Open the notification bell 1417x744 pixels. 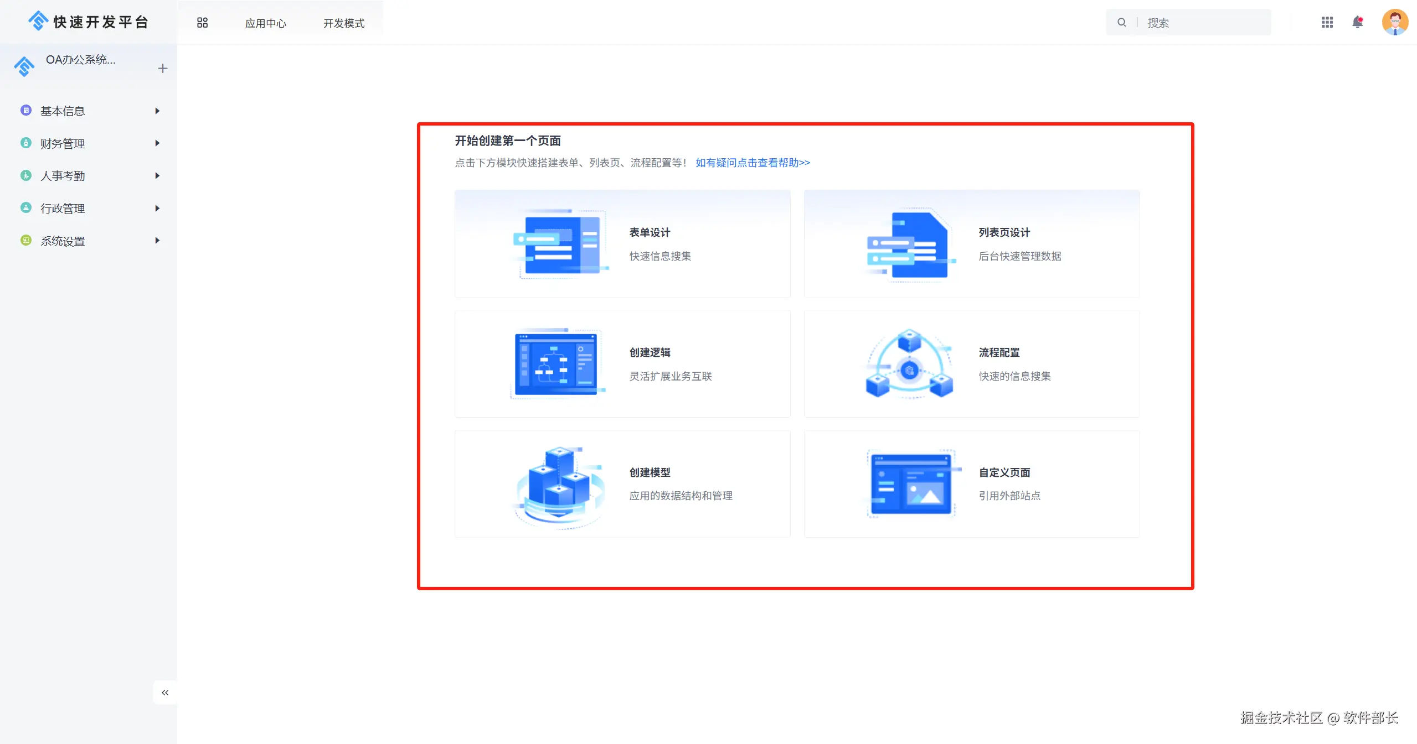tap(1357, 23)
